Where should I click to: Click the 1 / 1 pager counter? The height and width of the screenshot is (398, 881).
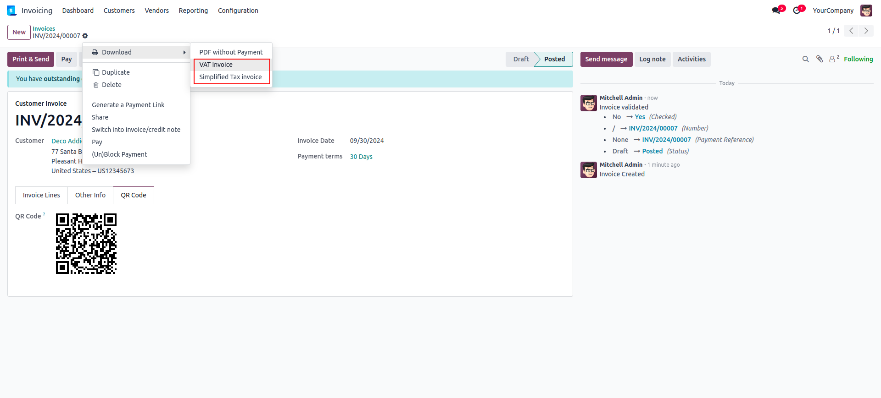pos(833,31)
